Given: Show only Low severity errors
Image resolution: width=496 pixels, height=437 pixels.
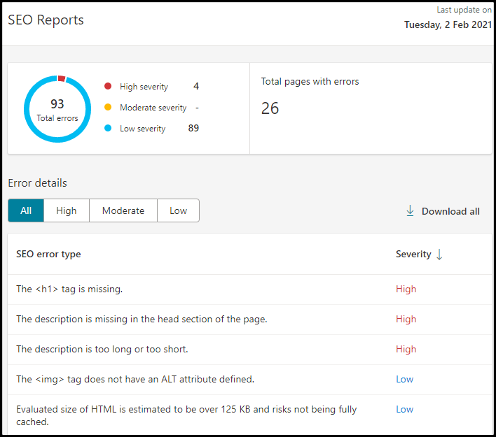Looking at the screenshot, I should click(178, 210).
